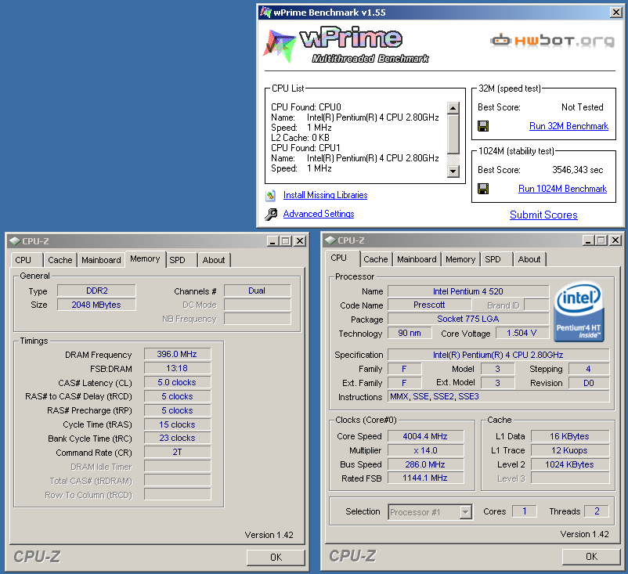628x574 pixels.
Task: Open the Processor #1 selection dropdown
Action: 465,512
